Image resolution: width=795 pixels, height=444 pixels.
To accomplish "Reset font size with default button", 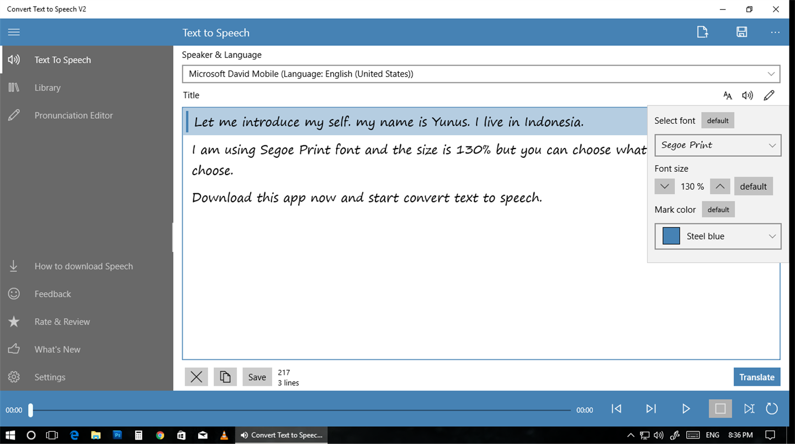I will (753, 186).
